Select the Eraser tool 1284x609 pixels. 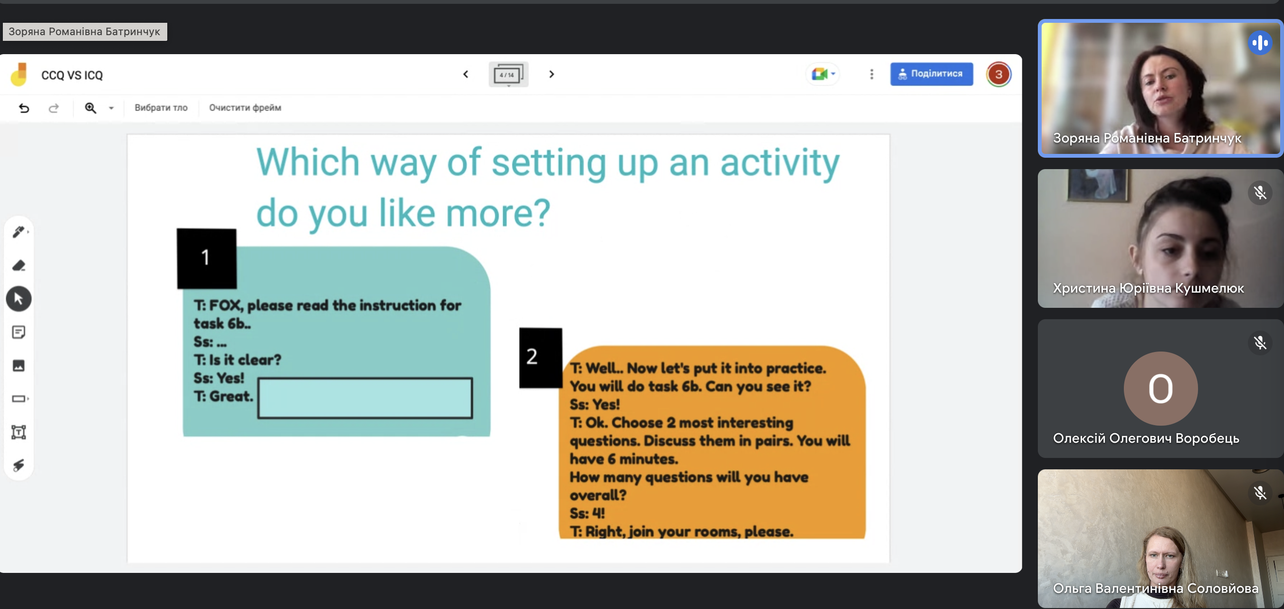pyautogui.click(x=19, y=265)
